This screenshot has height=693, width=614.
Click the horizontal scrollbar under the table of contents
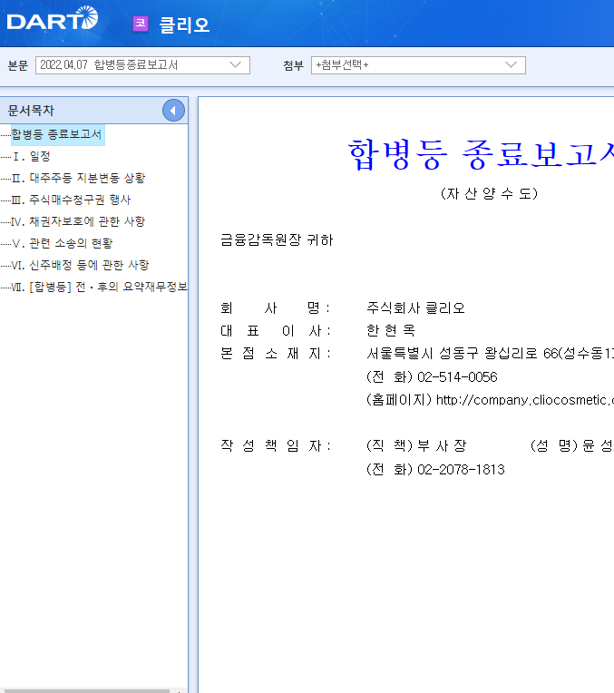click(x=85, y=690)
